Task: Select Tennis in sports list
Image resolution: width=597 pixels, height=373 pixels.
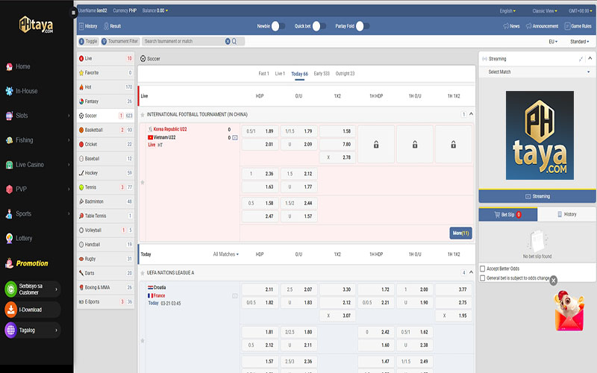Action: pos(105,187)
